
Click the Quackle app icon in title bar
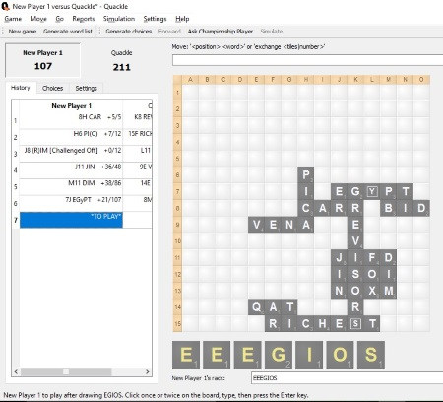(5, 6)
